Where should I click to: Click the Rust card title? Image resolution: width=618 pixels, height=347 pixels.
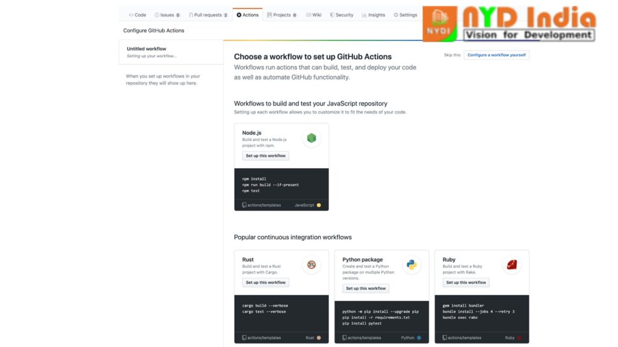248,260
